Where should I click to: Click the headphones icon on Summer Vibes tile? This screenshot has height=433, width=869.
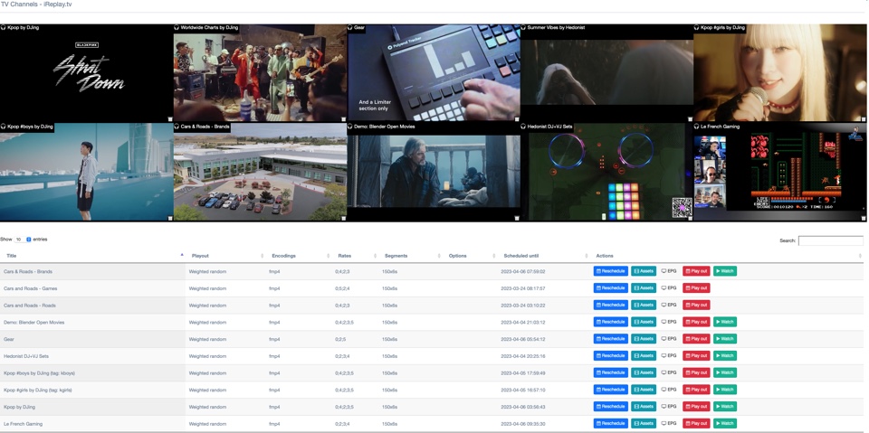(x=524, y=27)
